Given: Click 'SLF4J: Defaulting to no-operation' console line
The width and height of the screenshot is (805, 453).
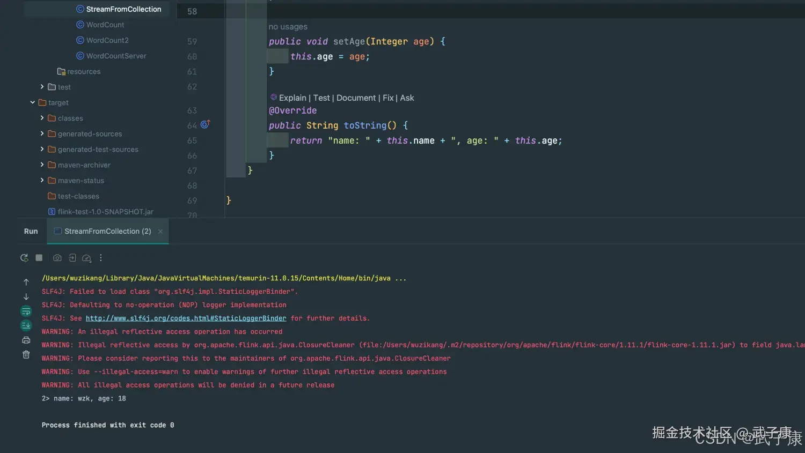Looking at the screenshot, I should [x=164, y=305].
